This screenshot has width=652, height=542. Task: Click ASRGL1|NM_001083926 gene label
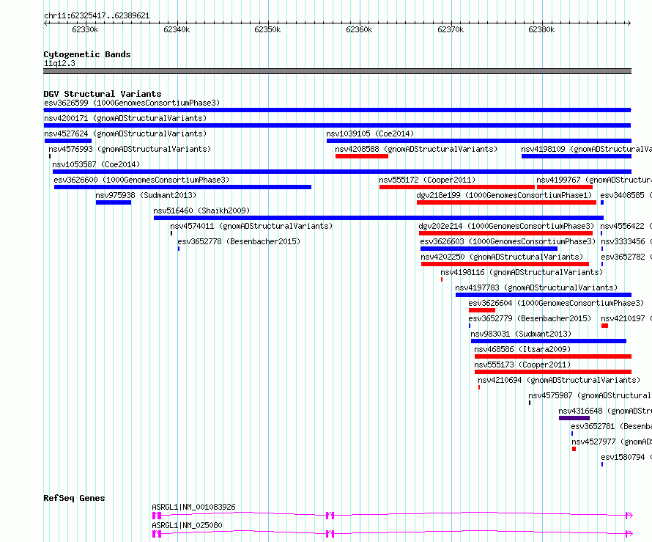[194, 507]
